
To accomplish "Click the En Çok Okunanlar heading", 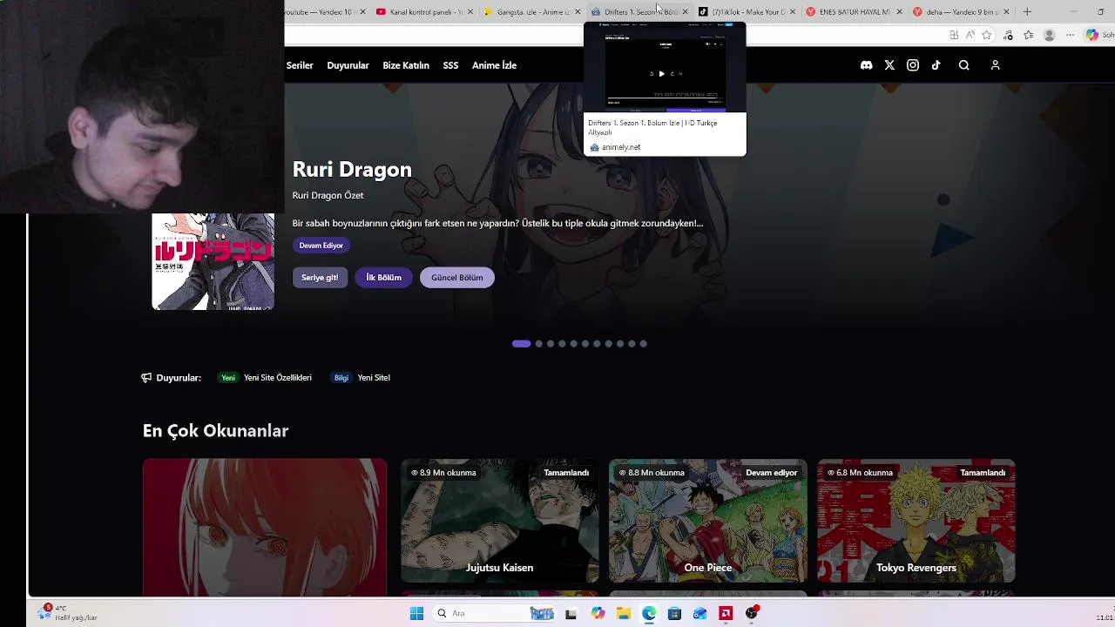I will tap(215, 431).
